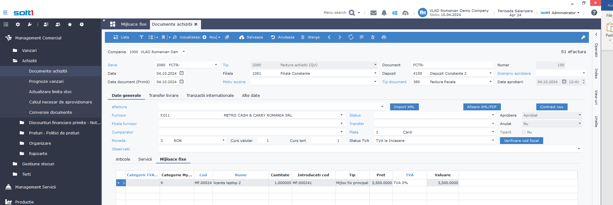Select the Servicii sub-tab
Screen dimensions: 613x205
coord(145,159)
